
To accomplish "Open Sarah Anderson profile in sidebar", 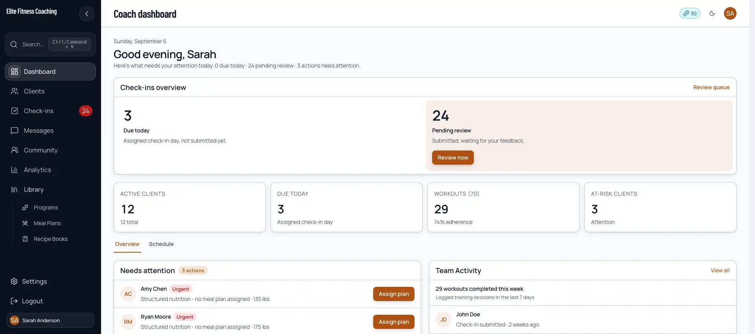I will 50,320.
